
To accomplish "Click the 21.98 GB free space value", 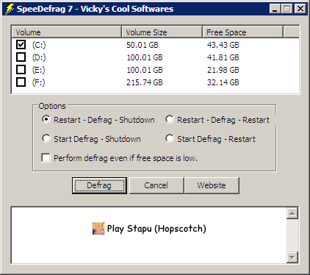I will [223, 70].
